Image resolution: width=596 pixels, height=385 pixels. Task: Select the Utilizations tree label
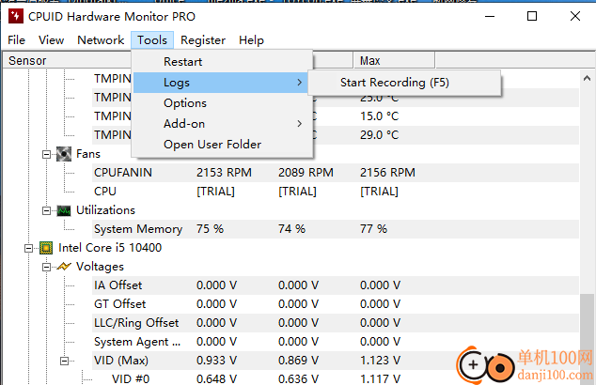coord(105,210)
